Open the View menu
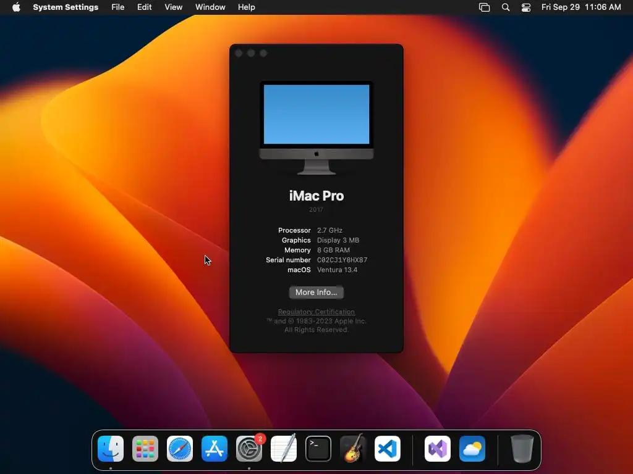Image resolution: width=633 pixels, height=474 pixels. coord(173,7)
